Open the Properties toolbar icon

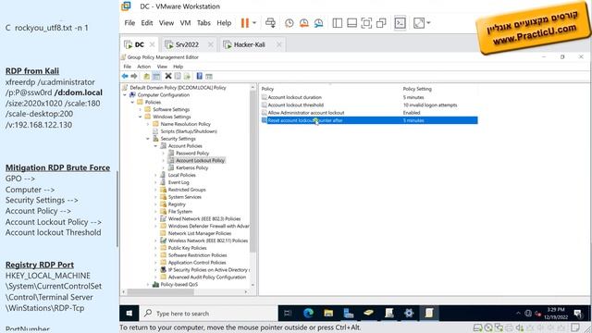pyautogui.click(x=178, y=76)
